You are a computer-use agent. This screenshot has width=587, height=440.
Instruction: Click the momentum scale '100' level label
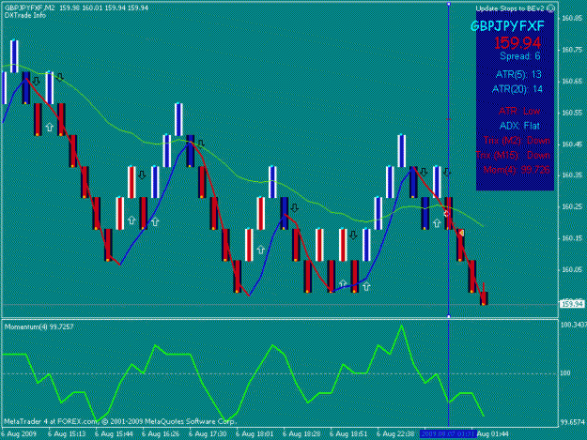(567, 373)
